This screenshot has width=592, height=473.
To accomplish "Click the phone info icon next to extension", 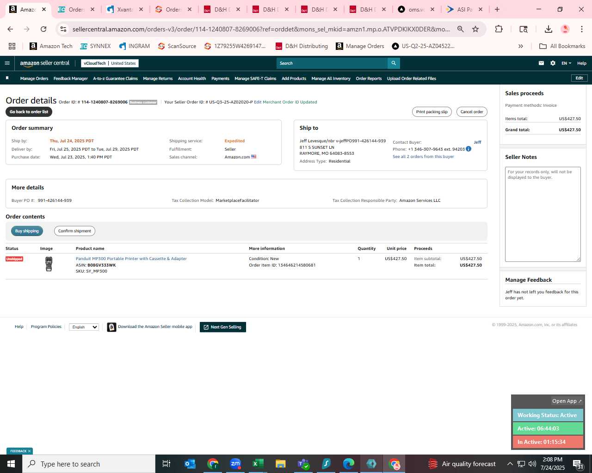I will pyautogui.click(x=469, y=149).
